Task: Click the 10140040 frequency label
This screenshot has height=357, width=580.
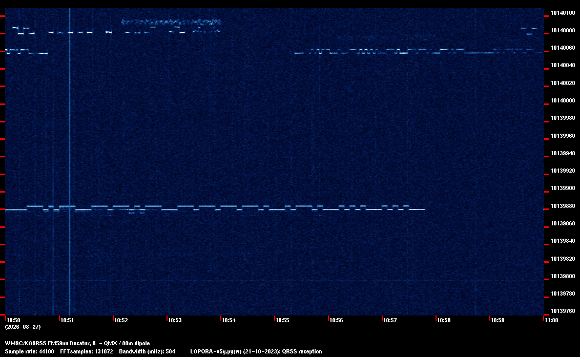Action: [x=563, y=65]
